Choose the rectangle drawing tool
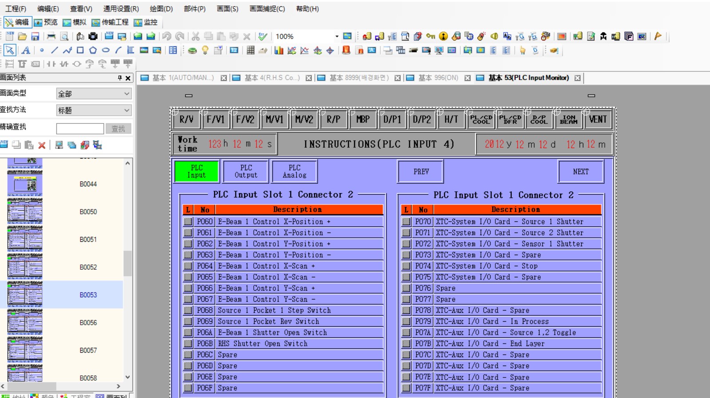This screenshot has height=398, width=710. [80, 51]
